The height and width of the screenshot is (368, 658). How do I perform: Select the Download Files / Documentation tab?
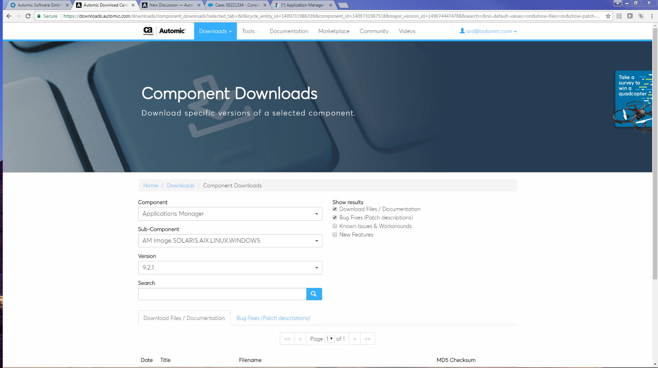tap(184, 318)
